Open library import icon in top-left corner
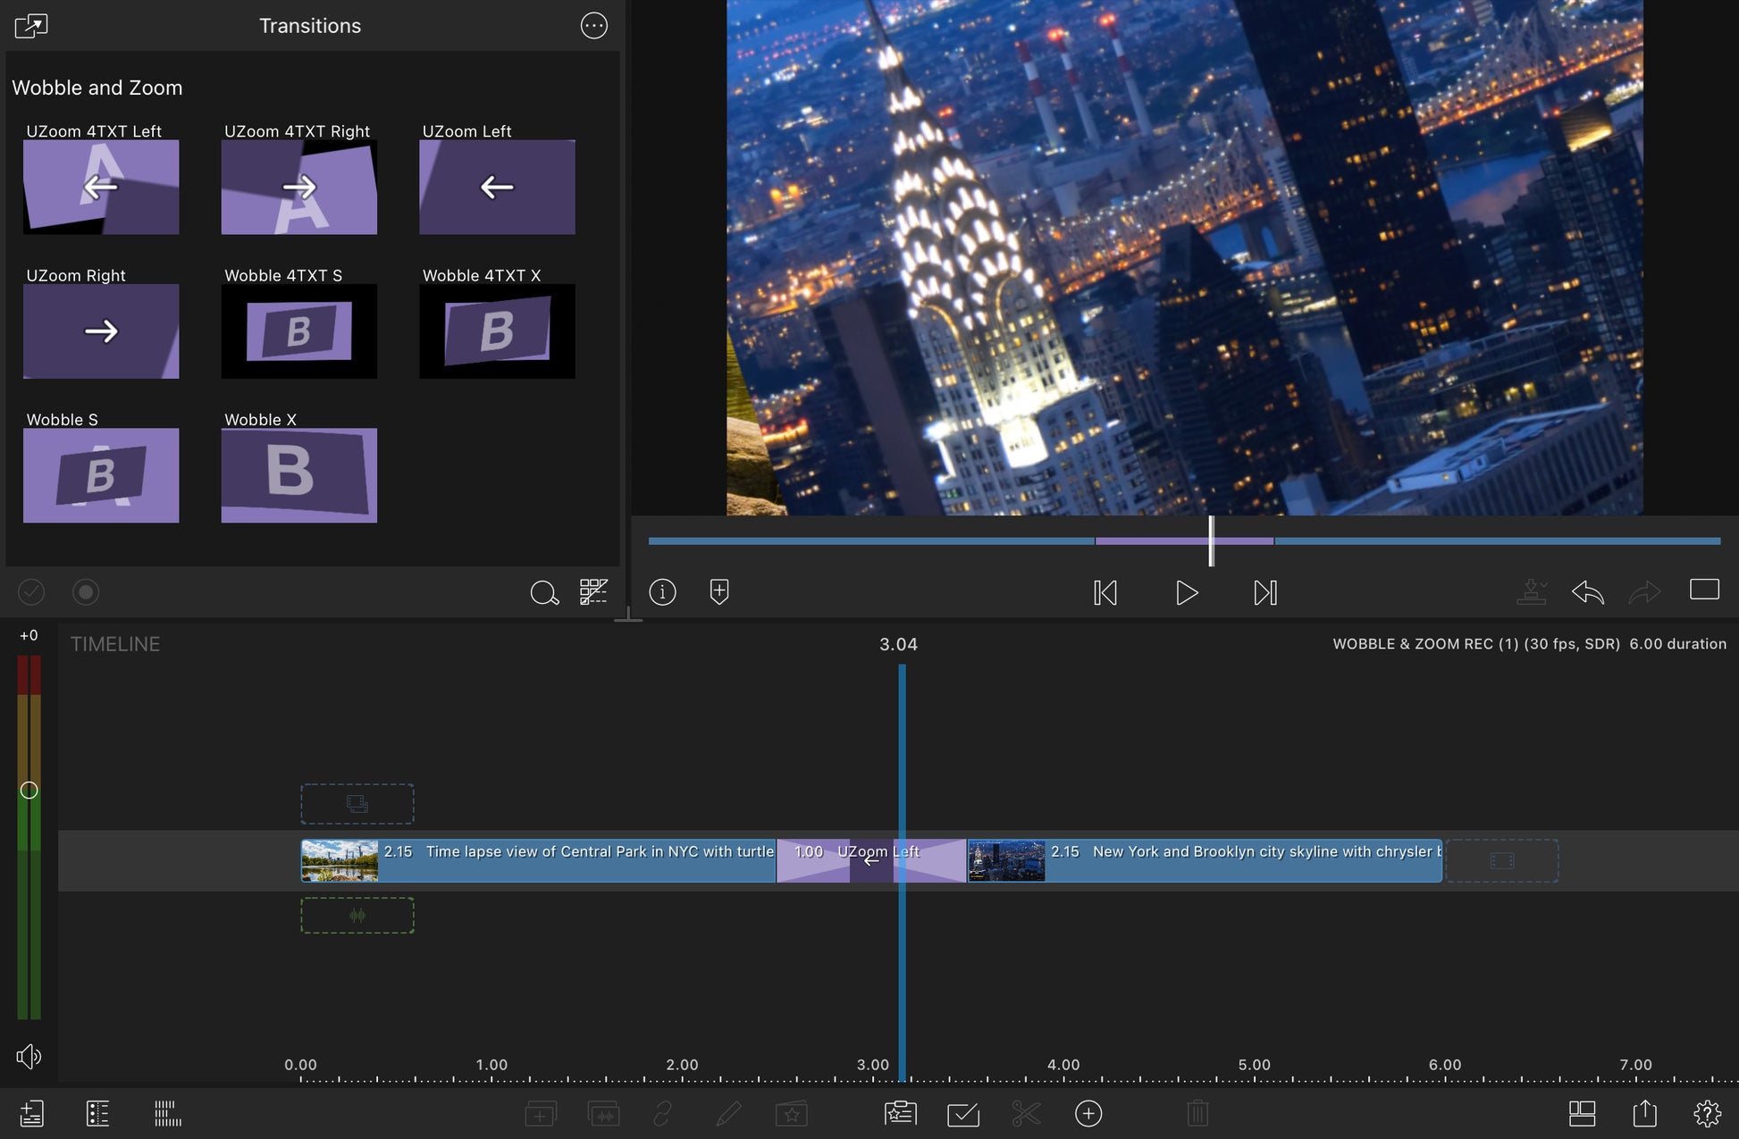The image size is (1739, 1139). coord(31,26)
